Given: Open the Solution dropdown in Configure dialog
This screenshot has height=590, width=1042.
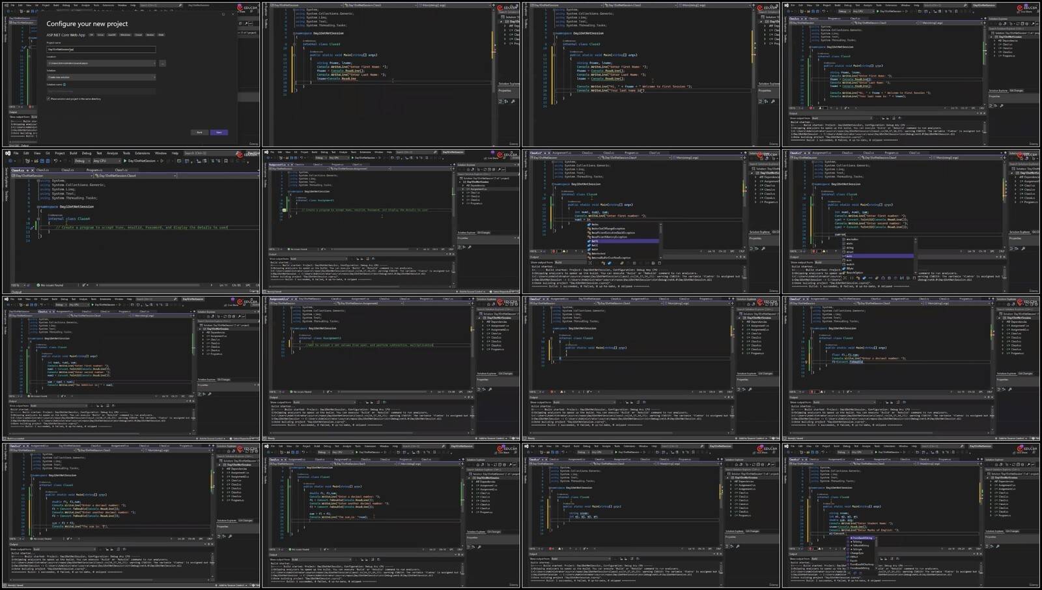Looking at the screenshot, I should (x=101, y=77).
